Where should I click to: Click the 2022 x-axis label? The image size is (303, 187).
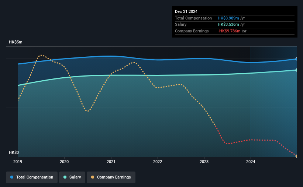coord(158,162)
